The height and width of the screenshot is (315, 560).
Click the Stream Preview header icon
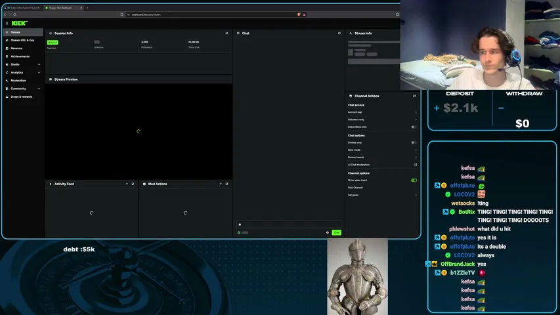[51, 79]
